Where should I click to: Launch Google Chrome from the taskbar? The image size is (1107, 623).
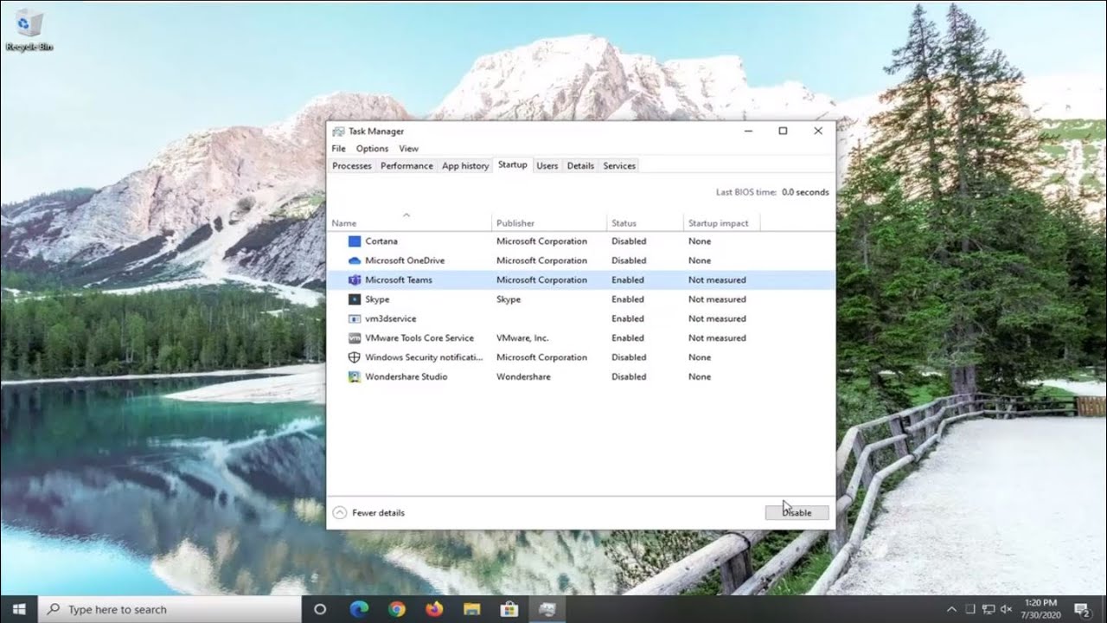point(397,609)
